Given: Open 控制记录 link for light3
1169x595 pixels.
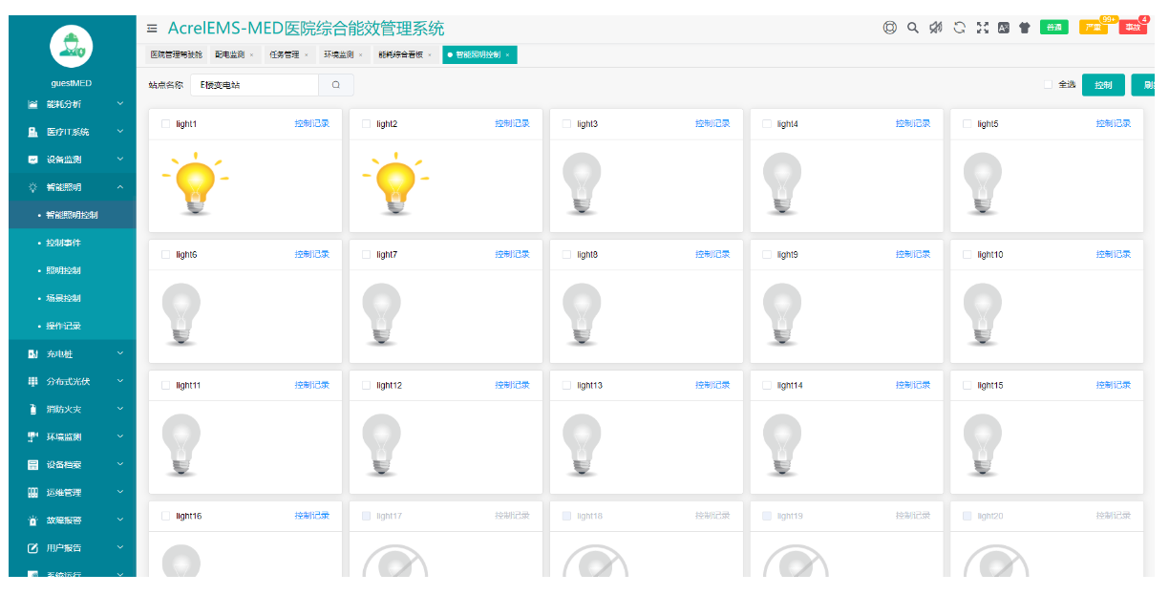Looking at the screenshot, I should [x=712, y=124].
